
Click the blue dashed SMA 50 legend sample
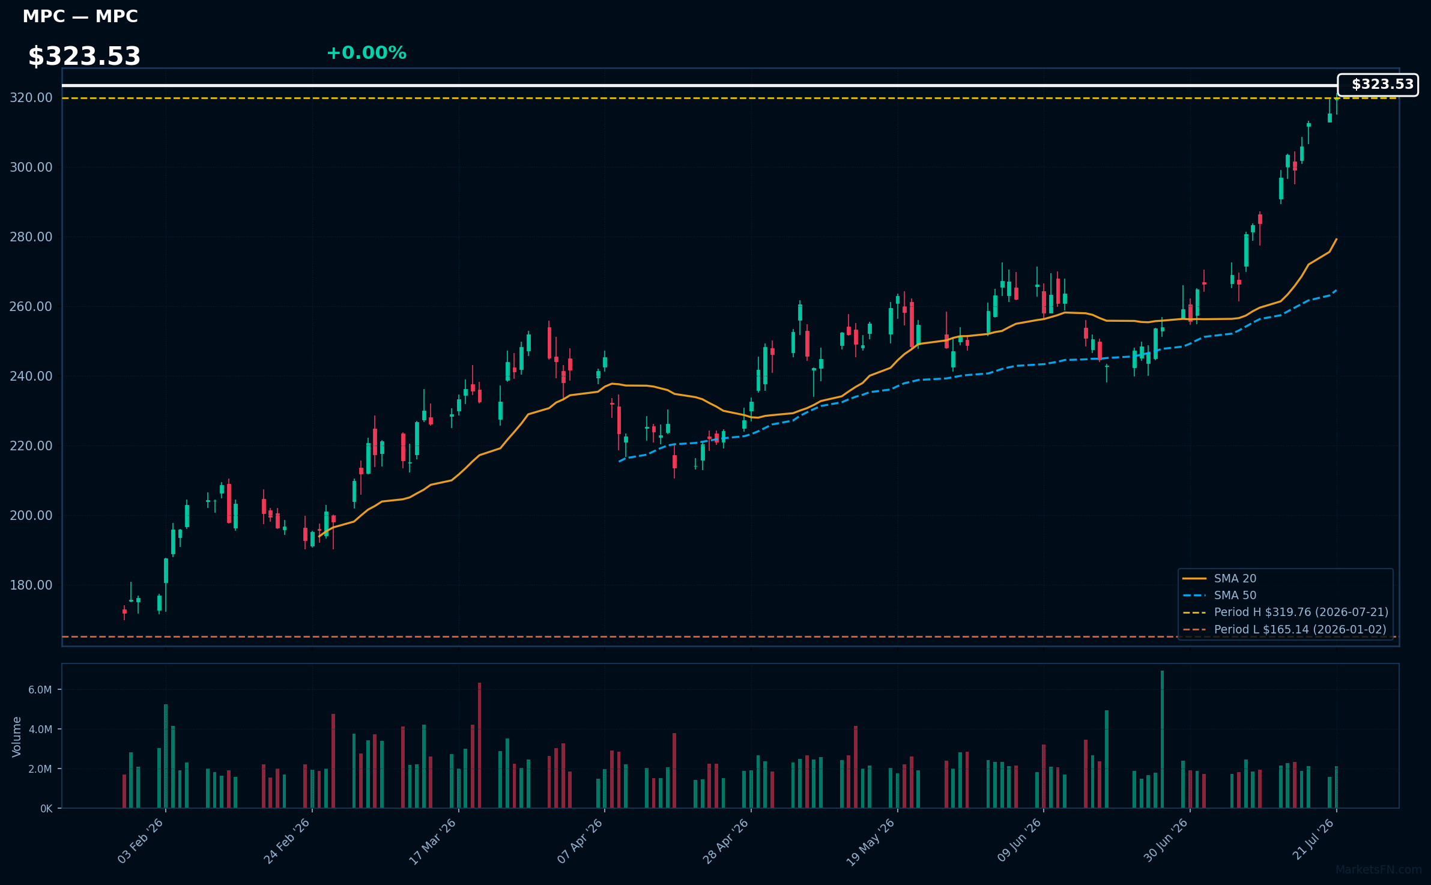point(1194,596)
